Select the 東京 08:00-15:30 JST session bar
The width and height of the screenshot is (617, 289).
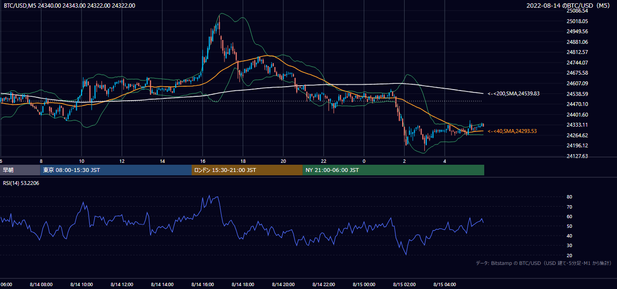(x=116, y=170)
